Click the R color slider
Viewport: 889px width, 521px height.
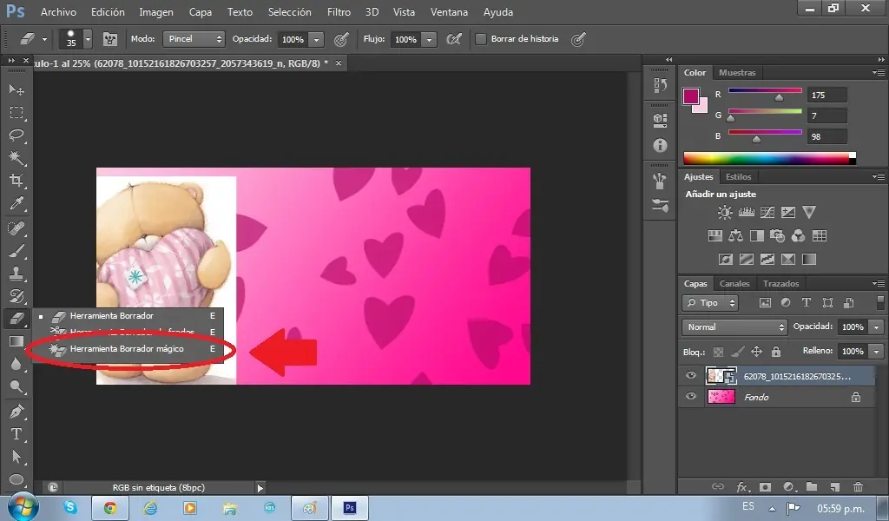click(765, 90)
